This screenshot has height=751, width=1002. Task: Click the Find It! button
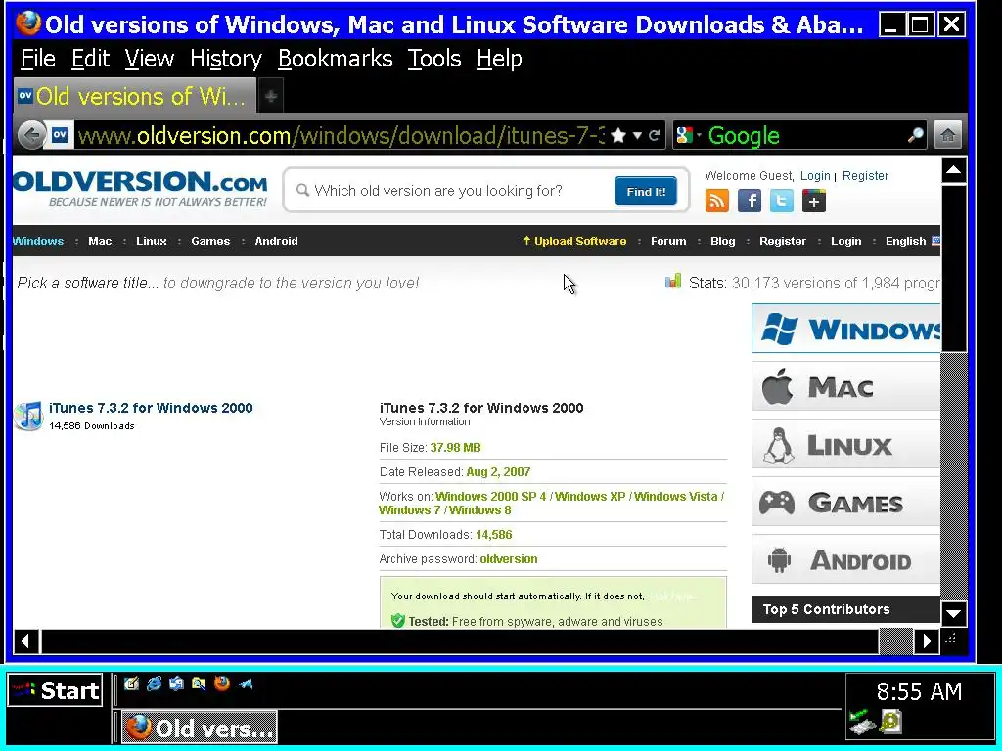pos(646,191)
